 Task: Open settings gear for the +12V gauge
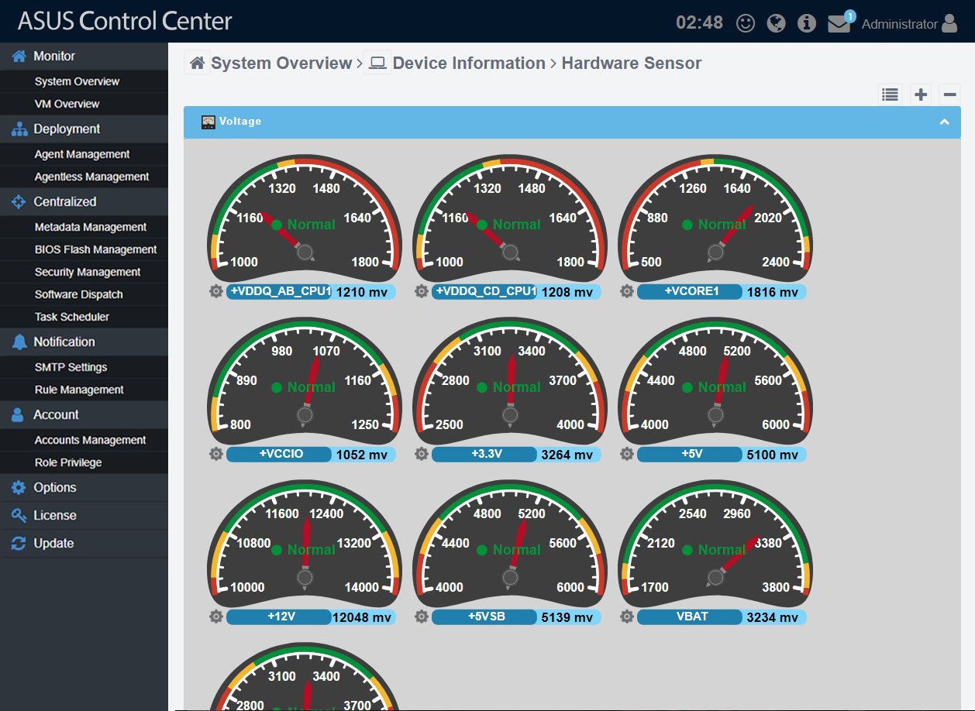215,617
